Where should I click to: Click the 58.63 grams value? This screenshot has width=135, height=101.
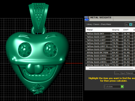pyautogui.click(x=115, y=37)
